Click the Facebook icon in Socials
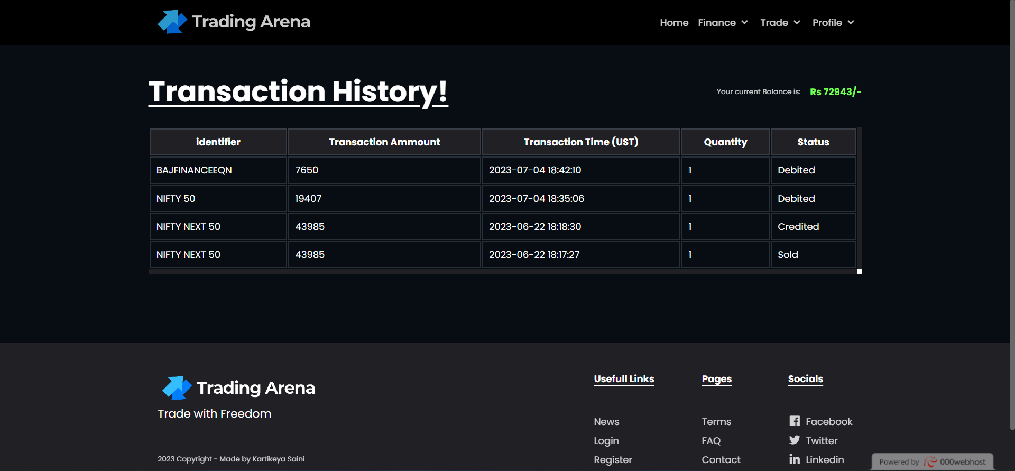This screenshot has width=1015, height=471. coord(795,421)
